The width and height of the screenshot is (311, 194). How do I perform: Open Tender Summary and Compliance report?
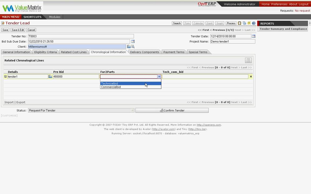point(283,29)
